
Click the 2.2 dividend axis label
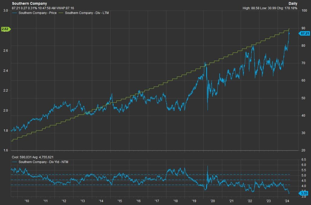click(x=6, y=91)
